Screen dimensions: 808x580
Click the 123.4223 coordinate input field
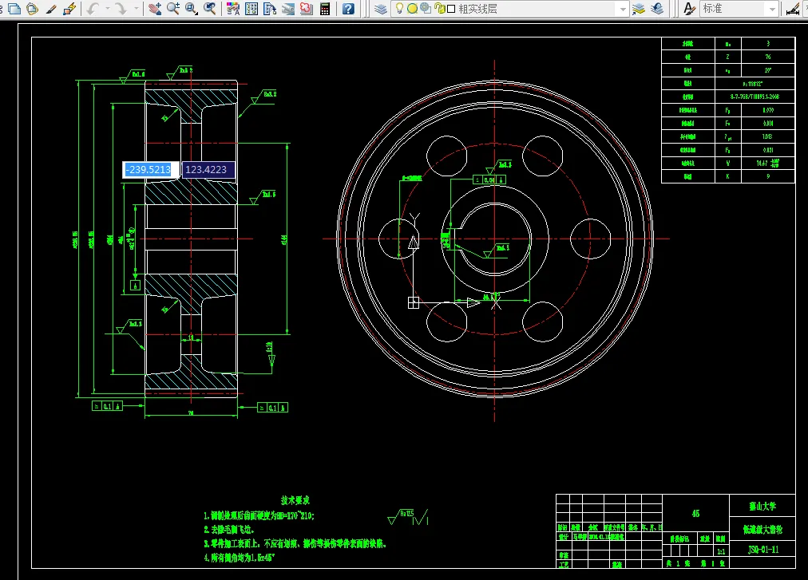(x=208, y=169)
